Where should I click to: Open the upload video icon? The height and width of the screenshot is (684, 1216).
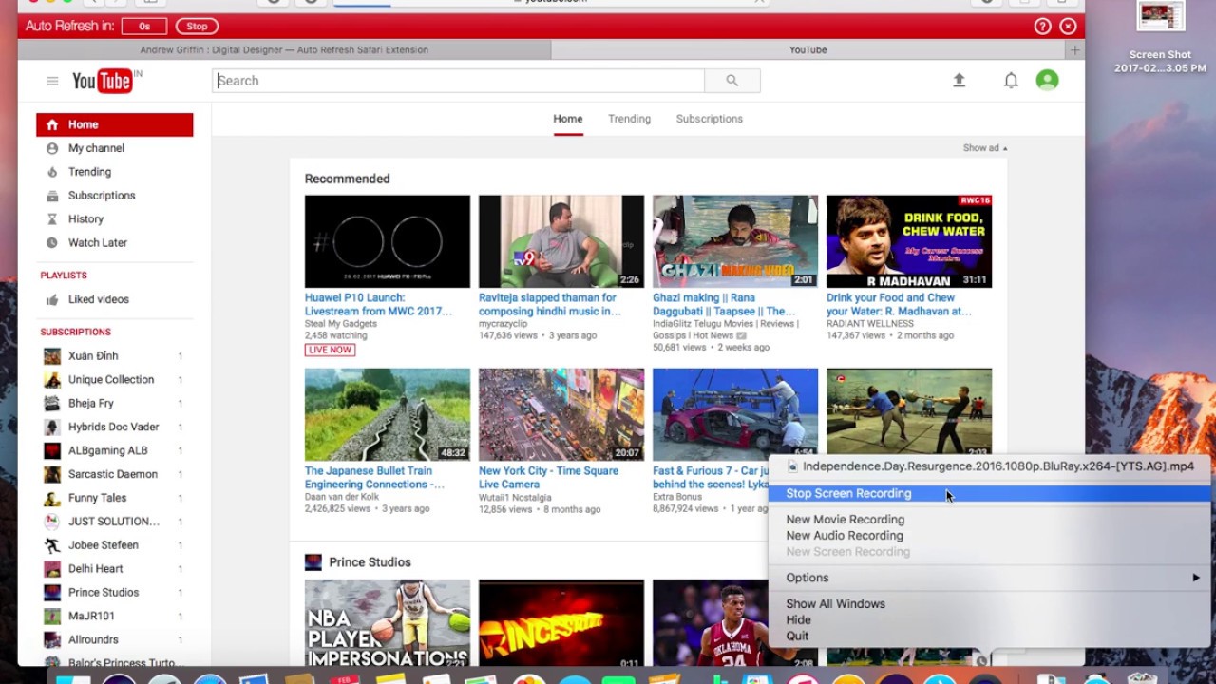pyautogui.click(x=959, y=81)
